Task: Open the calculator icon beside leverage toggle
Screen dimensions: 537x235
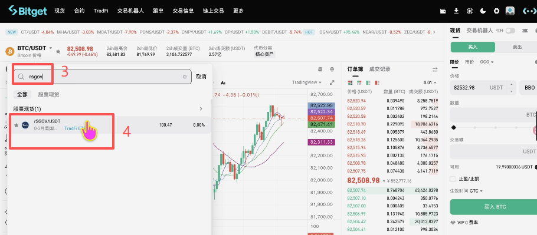Action: tap(525, 31)
